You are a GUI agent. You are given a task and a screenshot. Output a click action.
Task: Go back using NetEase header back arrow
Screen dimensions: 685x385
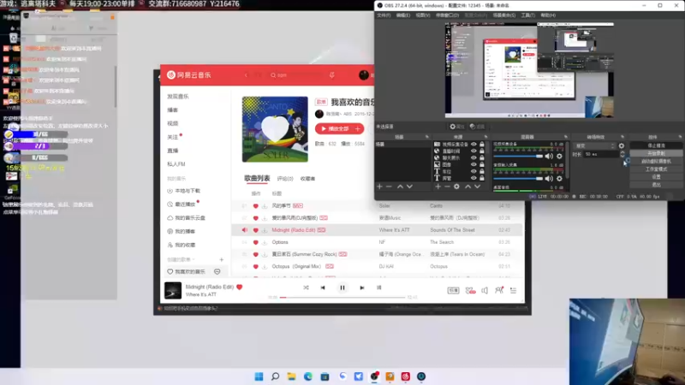pos(246,75)
